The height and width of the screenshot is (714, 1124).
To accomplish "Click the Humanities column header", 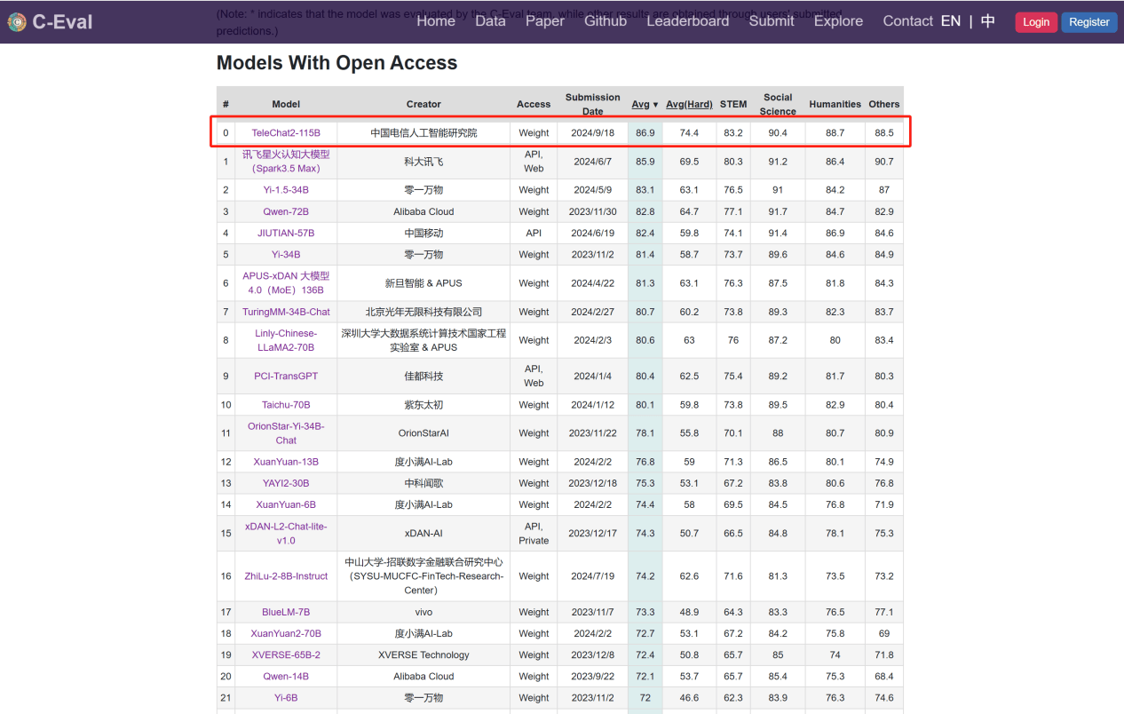I will coord(835,104).
